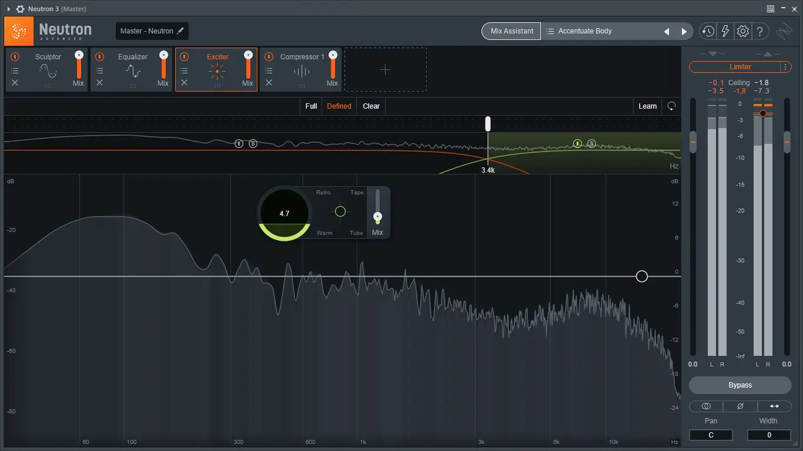Click the 3.4k crossover handle
The width and height of the screenshot is (803, 451).
pyautogui.click(x=487, y=124)
